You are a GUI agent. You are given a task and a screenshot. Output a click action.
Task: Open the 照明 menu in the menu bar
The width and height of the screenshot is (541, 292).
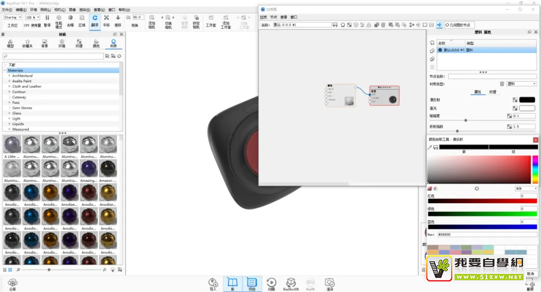tap(45, 10)
